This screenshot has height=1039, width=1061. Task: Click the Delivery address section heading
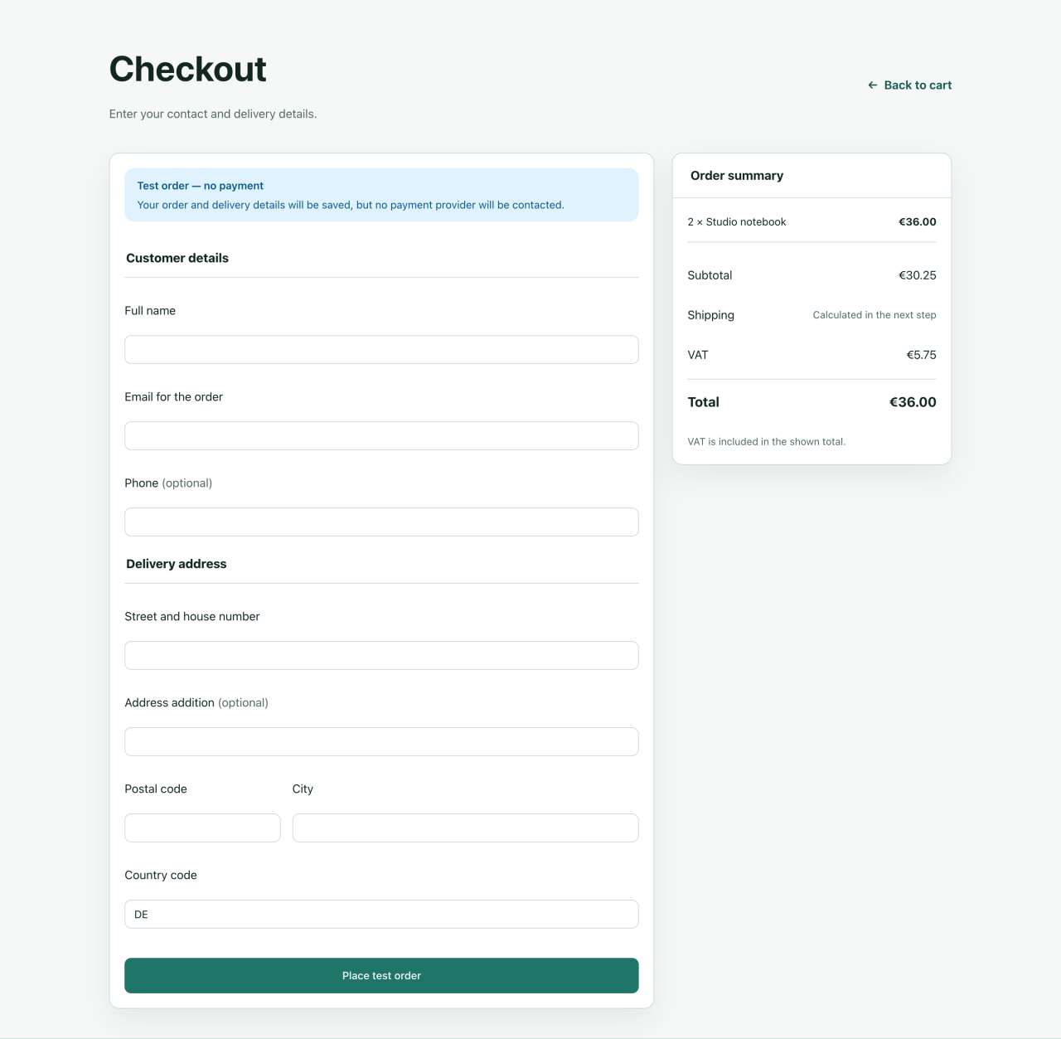(x=177, y=564)
